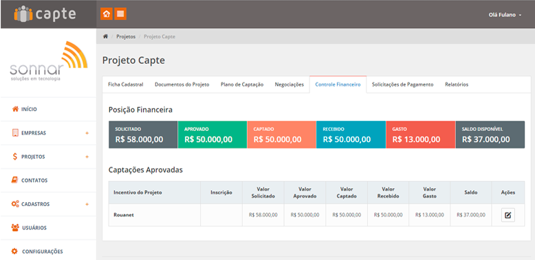Click the orange Captado card

[281, 134]
